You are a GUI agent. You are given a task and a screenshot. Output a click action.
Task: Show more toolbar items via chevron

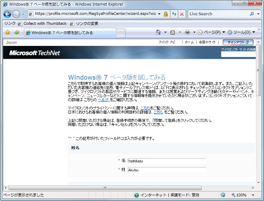click(259, 29)
